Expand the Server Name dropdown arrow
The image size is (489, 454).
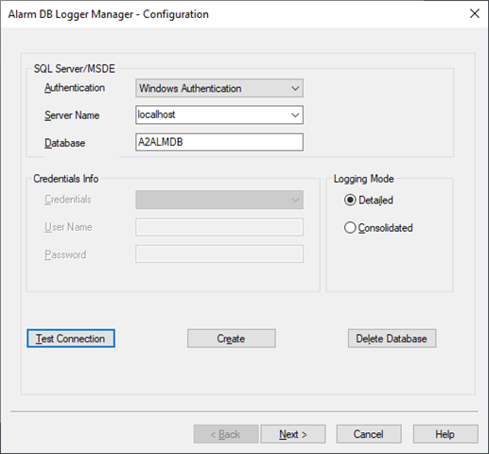click(295, 115)
